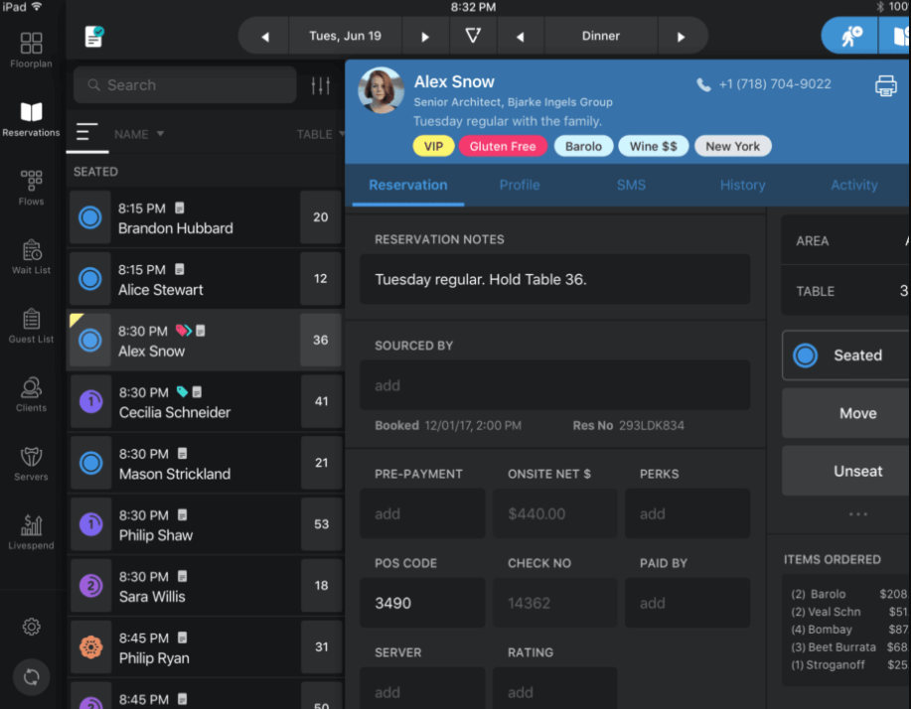Switch to the History tab
Image resolution: width=911 pixels, height=709 pixels.
(x=742, y=185)
